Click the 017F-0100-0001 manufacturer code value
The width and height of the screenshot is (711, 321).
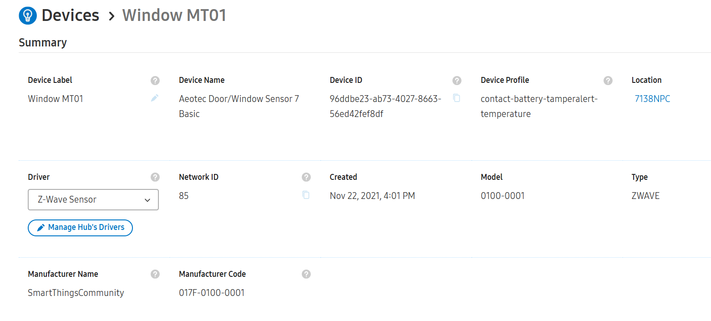212,293
